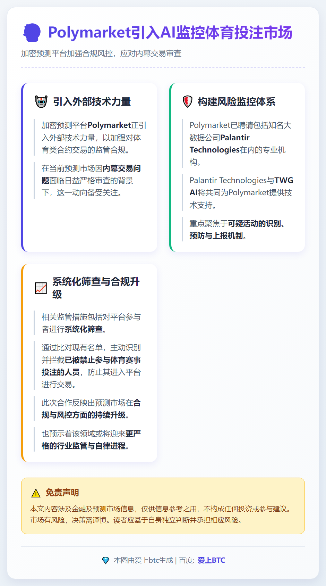Viewport: 326px width, 586px height.
Task: Select the heading 构建风险监控体系
Action: tap(237, 102)
